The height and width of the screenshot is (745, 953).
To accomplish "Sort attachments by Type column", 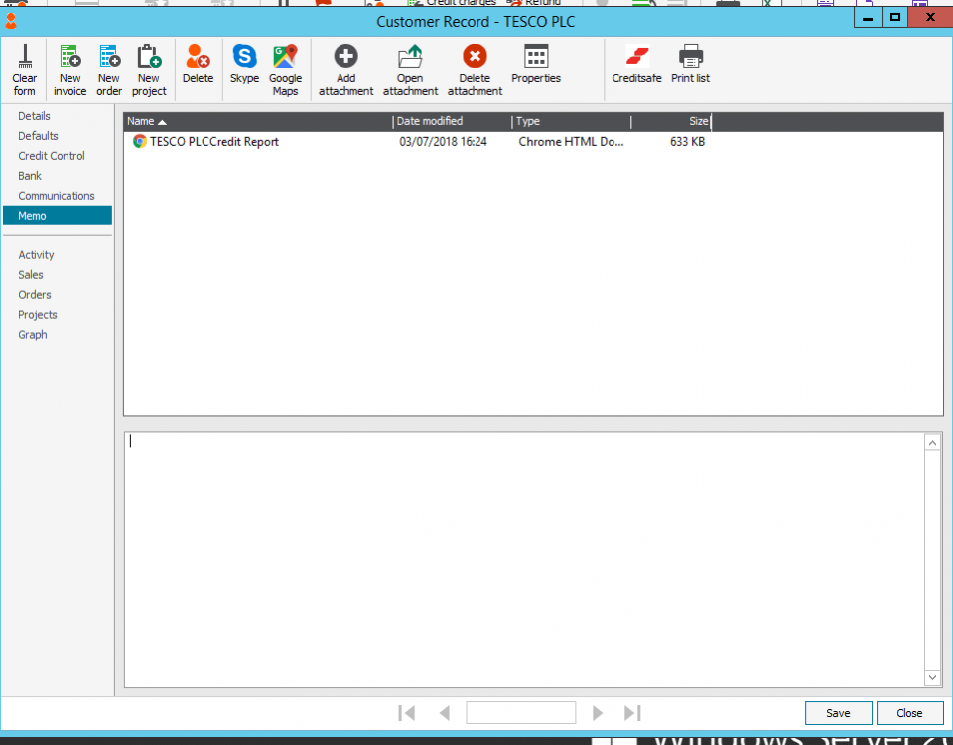I will coord(572,121).
